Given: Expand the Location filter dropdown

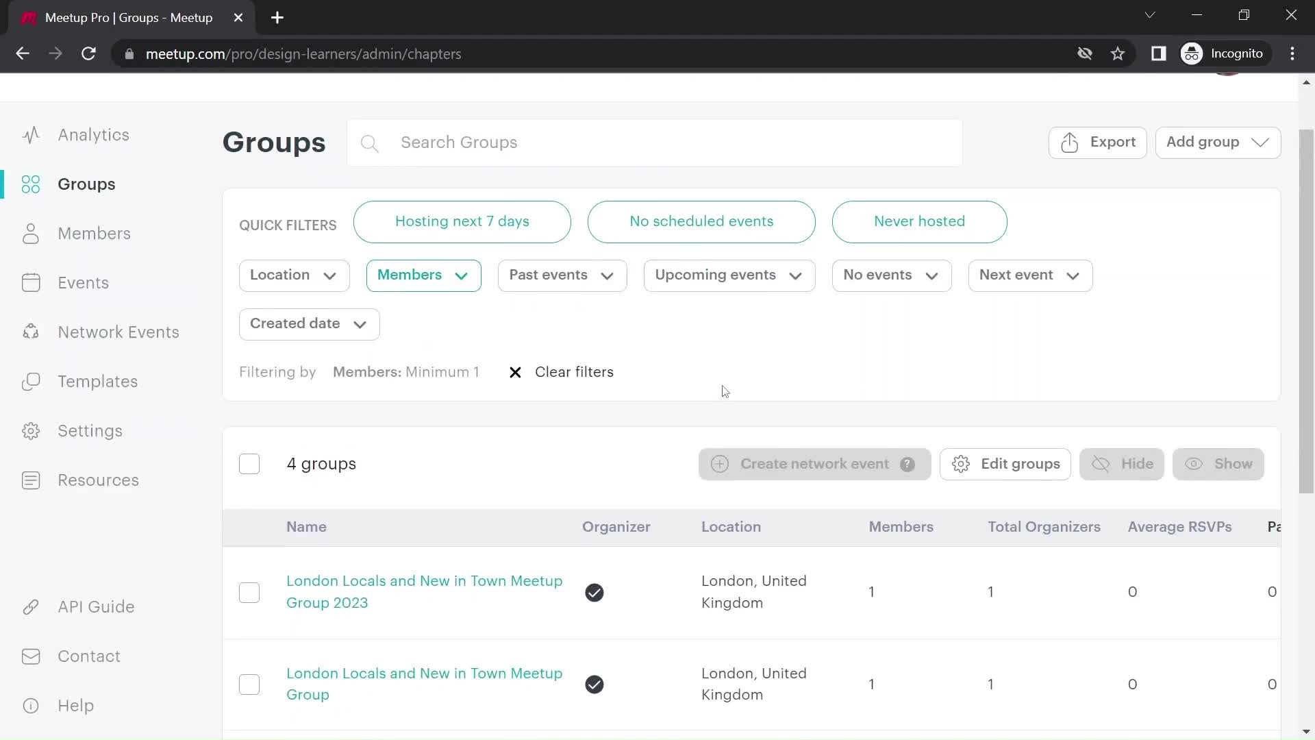Looking at the screenshot, I should click(294, 275).
